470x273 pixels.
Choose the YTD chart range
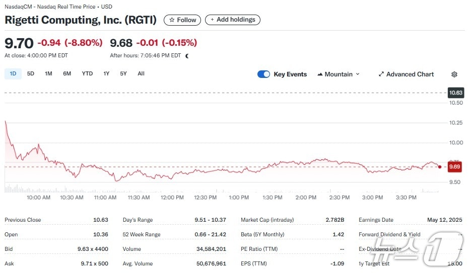[x=87, y=74]
